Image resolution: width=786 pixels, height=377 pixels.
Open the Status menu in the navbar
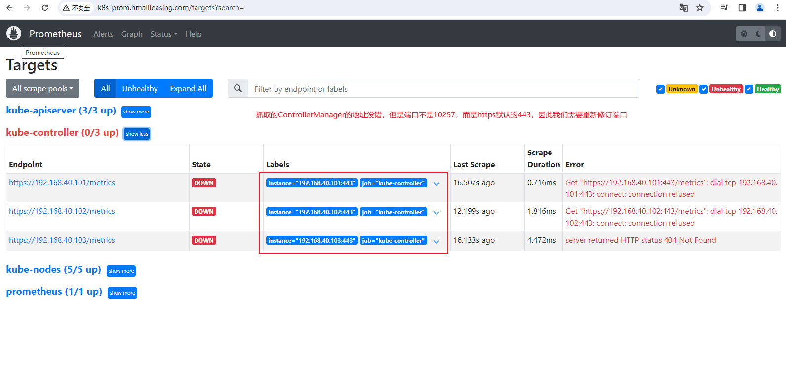pos(163,34)
